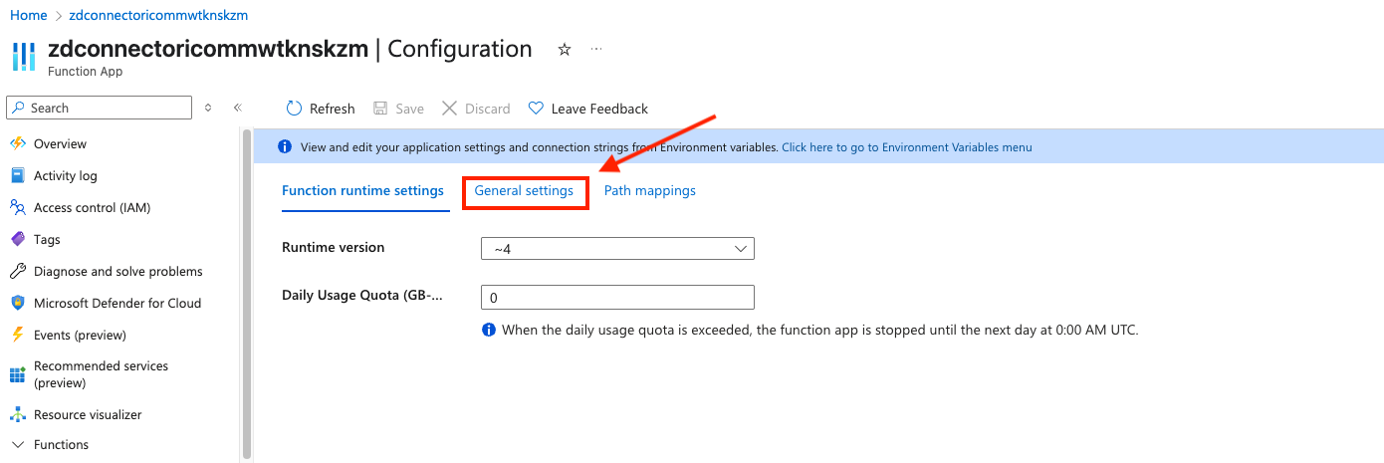Click the Leave Feedback heart icon
Viewport: 1384px width, 463px height.
pyautogui.click(x=536, y=109)
